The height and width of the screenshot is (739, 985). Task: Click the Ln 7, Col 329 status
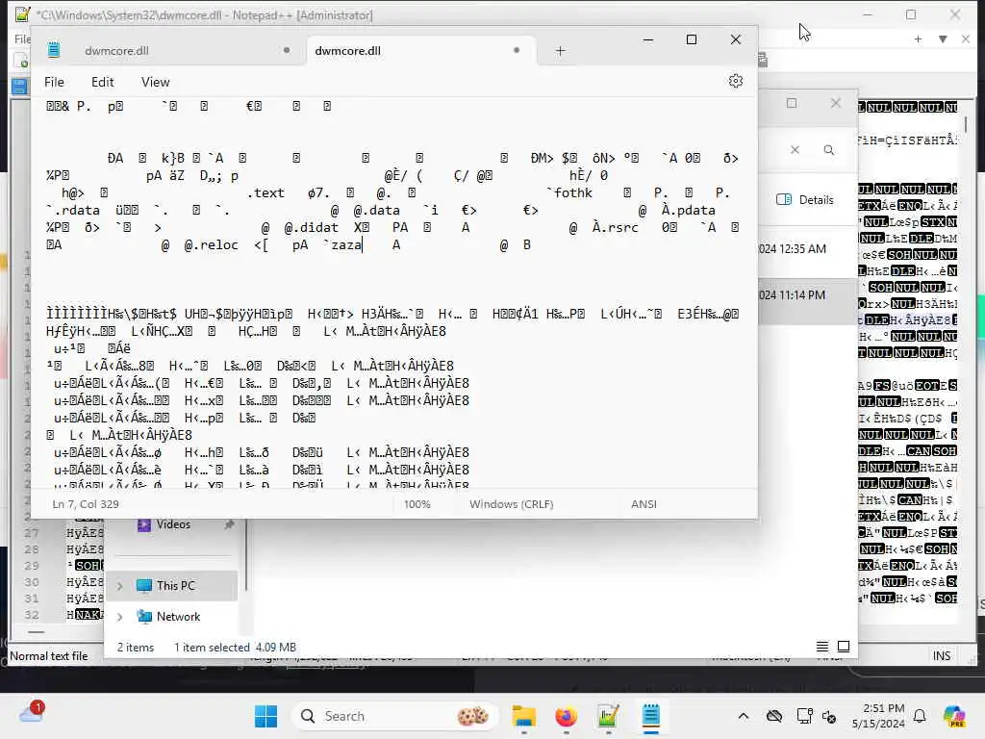86,504
